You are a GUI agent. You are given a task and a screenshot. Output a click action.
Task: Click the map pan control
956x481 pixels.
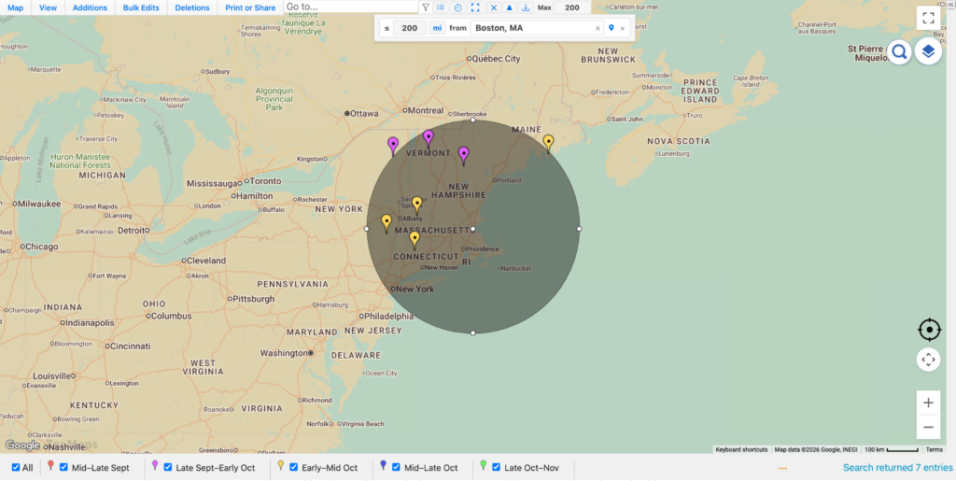point(929,359)
